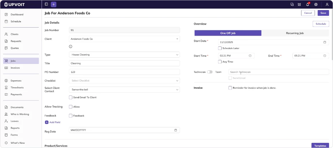
Task: Click the Templates button
Action: tap(320, 146)
